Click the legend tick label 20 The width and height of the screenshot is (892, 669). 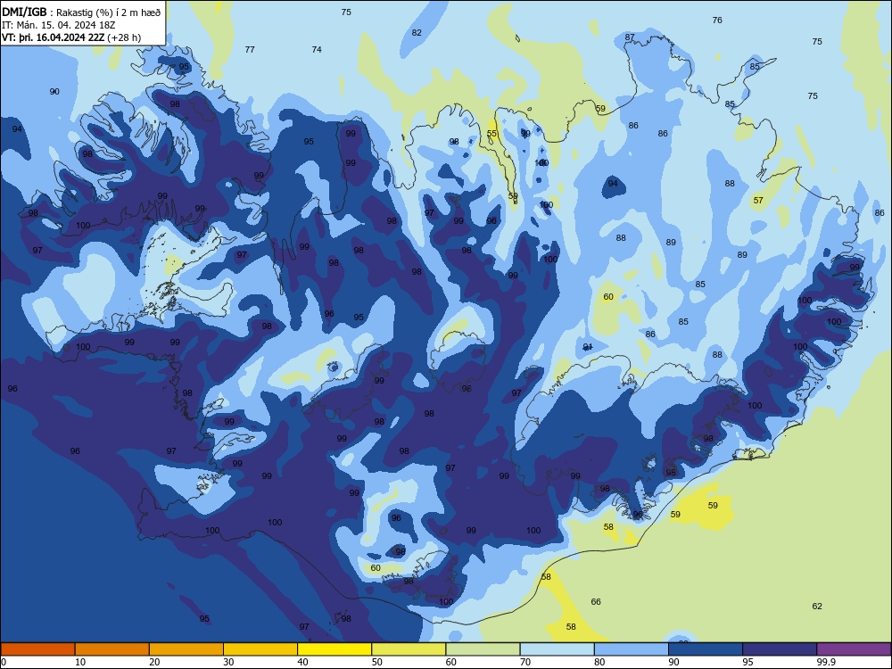tap(154, 662)
